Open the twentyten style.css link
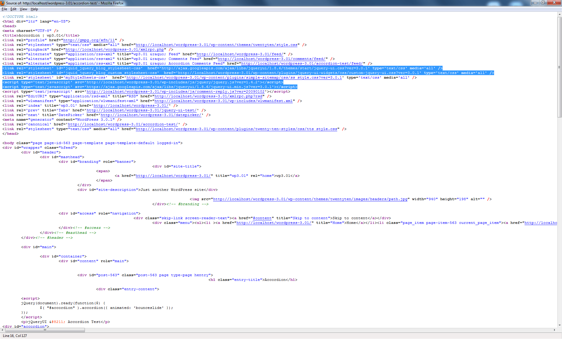This screenshot has height=339, width=562. tap(217, 45)
